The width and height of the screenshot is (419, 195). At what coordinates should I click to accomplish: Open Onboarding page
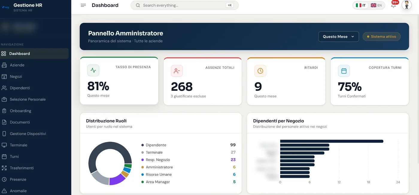(x=34, y=111)
